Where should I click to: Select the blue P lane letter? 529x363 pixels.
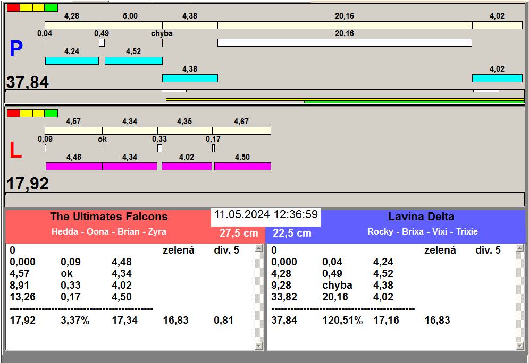click(16, 49)
